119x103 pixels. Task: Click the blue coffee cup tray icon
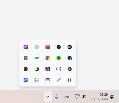37,58
